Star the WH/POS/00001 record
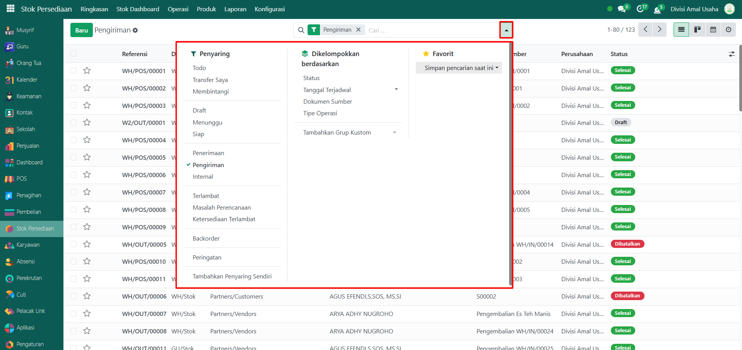The height and width of the screenshot is (350, 742). click(x=87, y=71)
